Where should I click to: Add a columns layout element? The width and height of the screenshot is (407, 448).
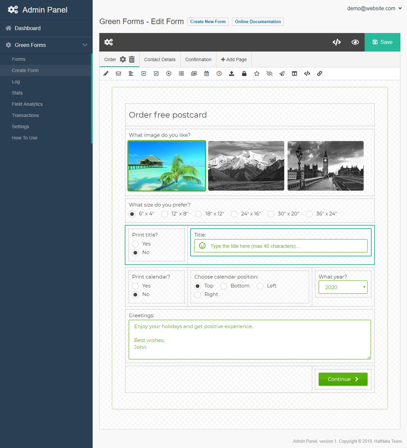294,73
